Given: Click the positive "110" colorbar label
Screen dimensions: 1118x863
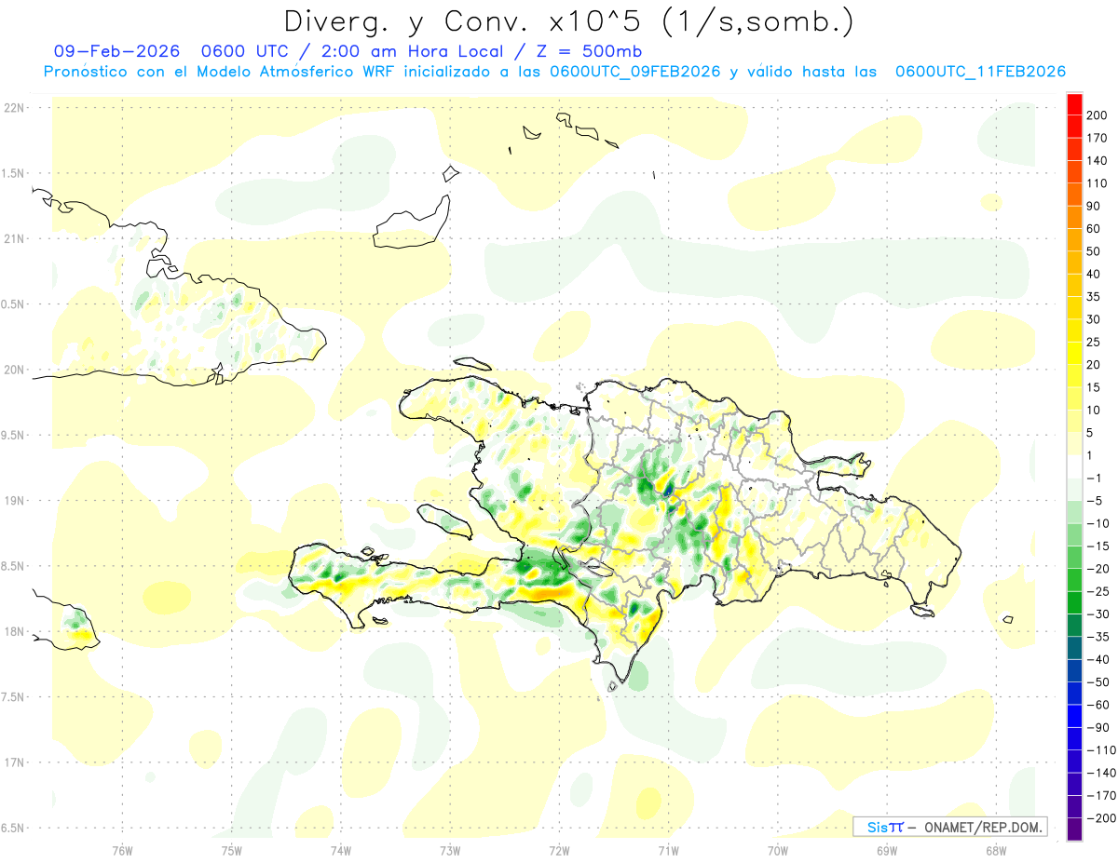Looking at the screenshot, I should [1098, 183].
